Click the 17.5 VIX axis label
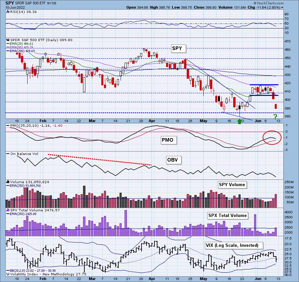The image size is (299, 282). [288, 239]
